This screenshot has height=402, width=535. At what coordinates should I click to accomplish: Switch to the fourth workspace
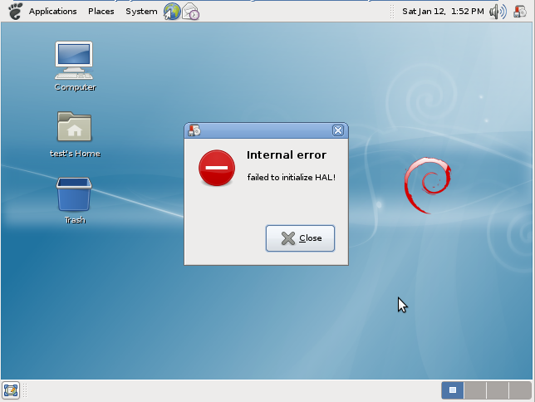click(x=520, y=390)
